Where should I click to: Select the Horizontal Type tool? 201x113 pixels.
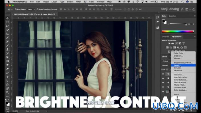(x=7, y=77)
